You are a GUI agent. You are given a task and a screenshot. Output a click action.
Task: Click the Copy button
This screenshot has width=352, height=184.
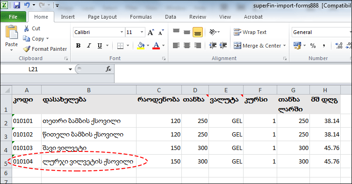pyautogui.click(x=33, y=39)
